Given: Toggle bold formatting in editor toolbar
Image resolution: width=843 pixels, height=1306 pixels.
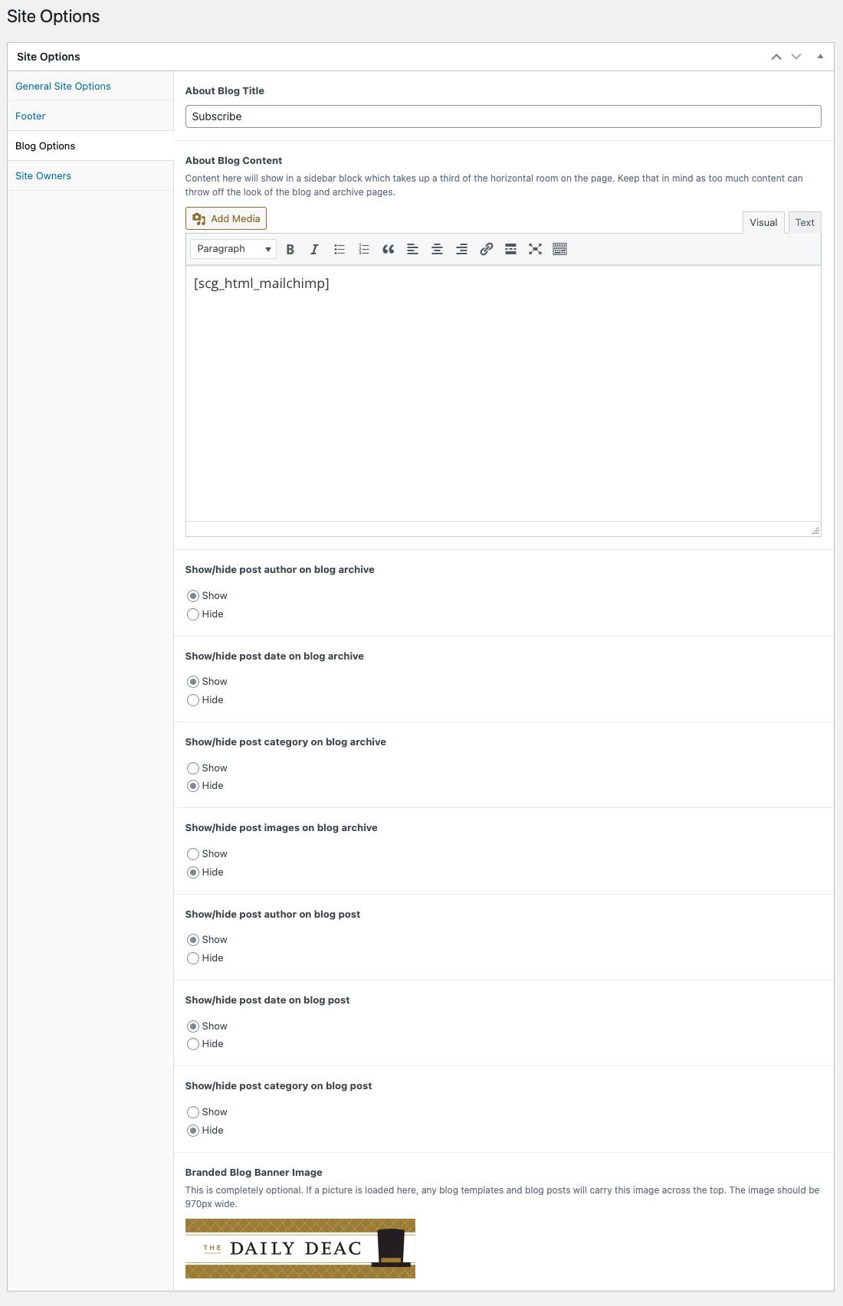Looking at the screenshot, I should click(290, 249).
